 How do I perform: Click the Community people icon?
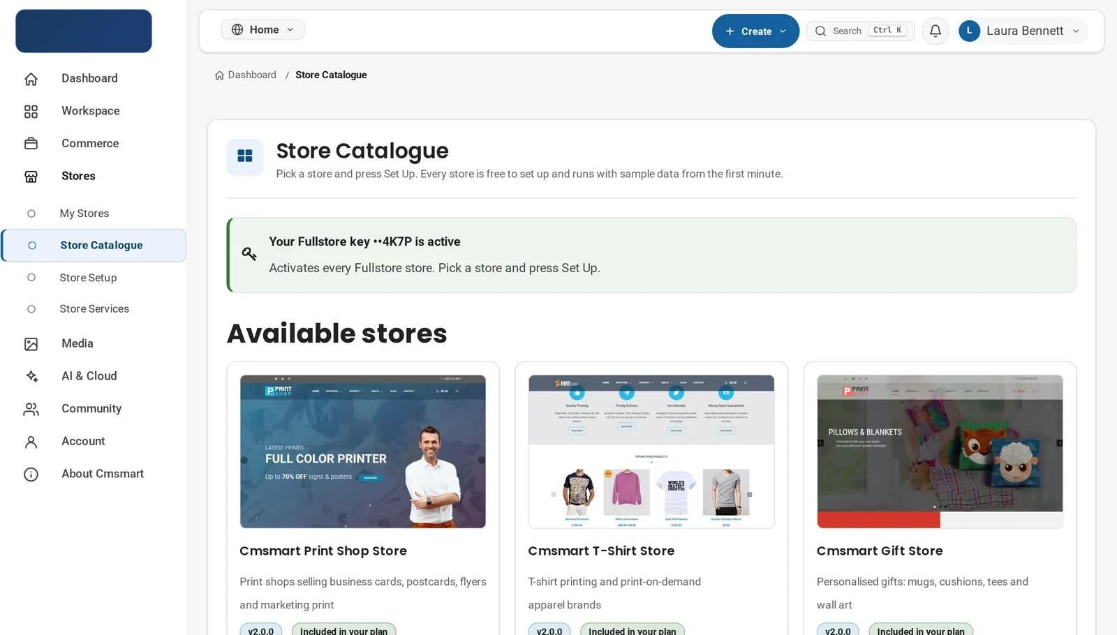coord(31,409)
